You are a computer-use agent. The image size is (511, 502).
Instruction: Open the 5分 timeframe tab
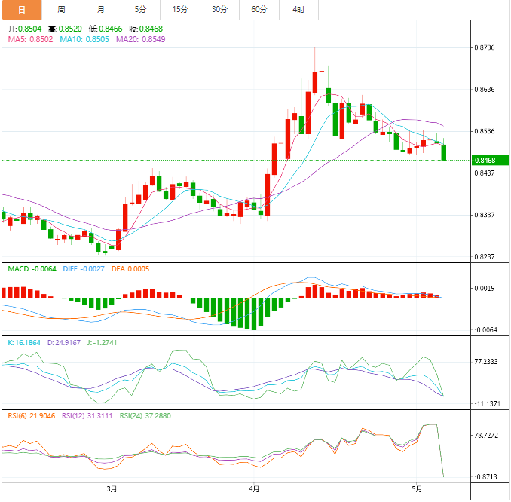[141, 10]
